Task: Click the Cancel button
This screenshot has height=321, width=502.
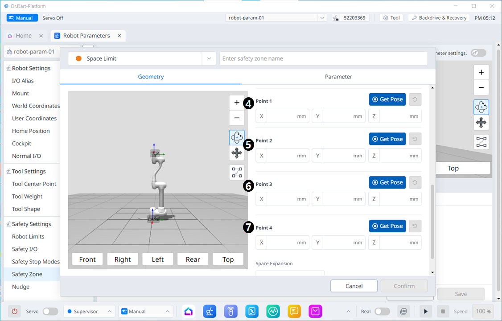Action: 354,286
